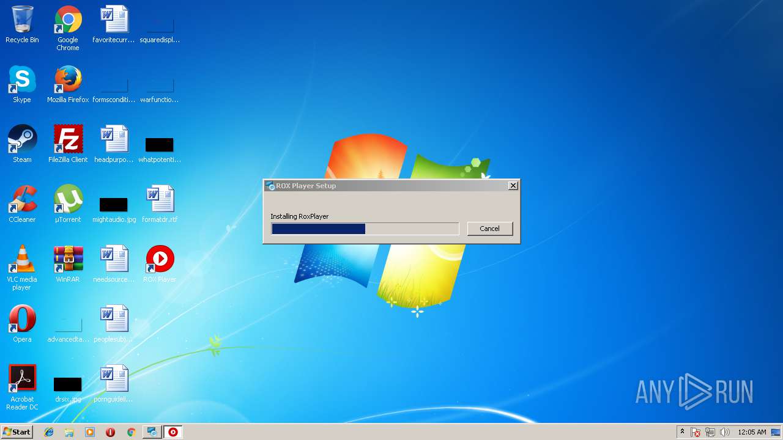Viewport: 783px width, 440px height.
Task: Click the Cancel button in ROX Player Setup
Action: pyautogui.click(x=489, y=229)
